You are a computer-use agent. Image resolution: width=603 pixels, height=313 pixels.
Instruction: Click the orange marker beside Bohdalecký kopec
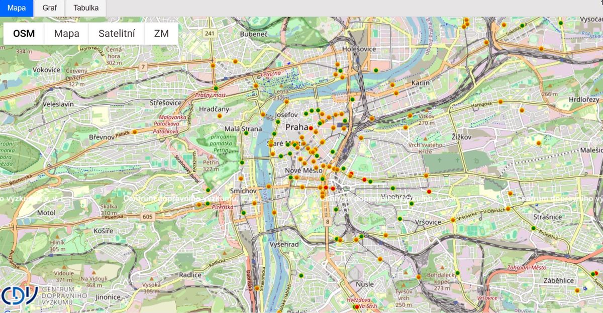click(x=418, y=277)
